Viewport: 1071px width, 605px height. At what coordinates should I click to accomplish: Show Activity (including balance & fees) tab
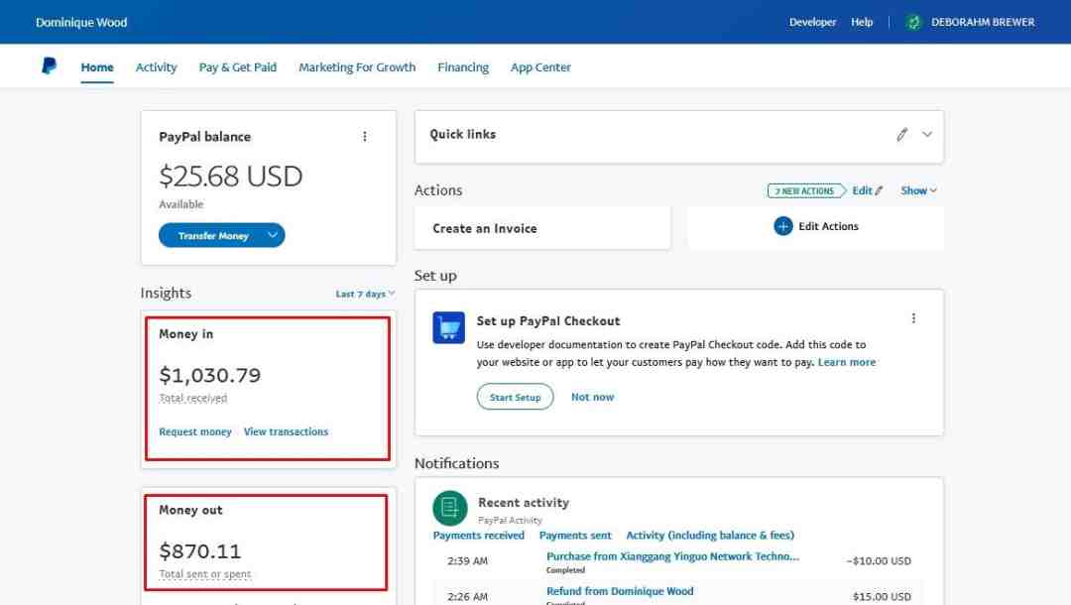point(710,536)
